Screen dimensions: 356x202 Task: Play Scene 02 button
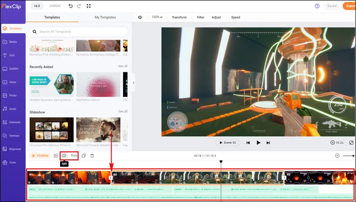coord(228,142)
